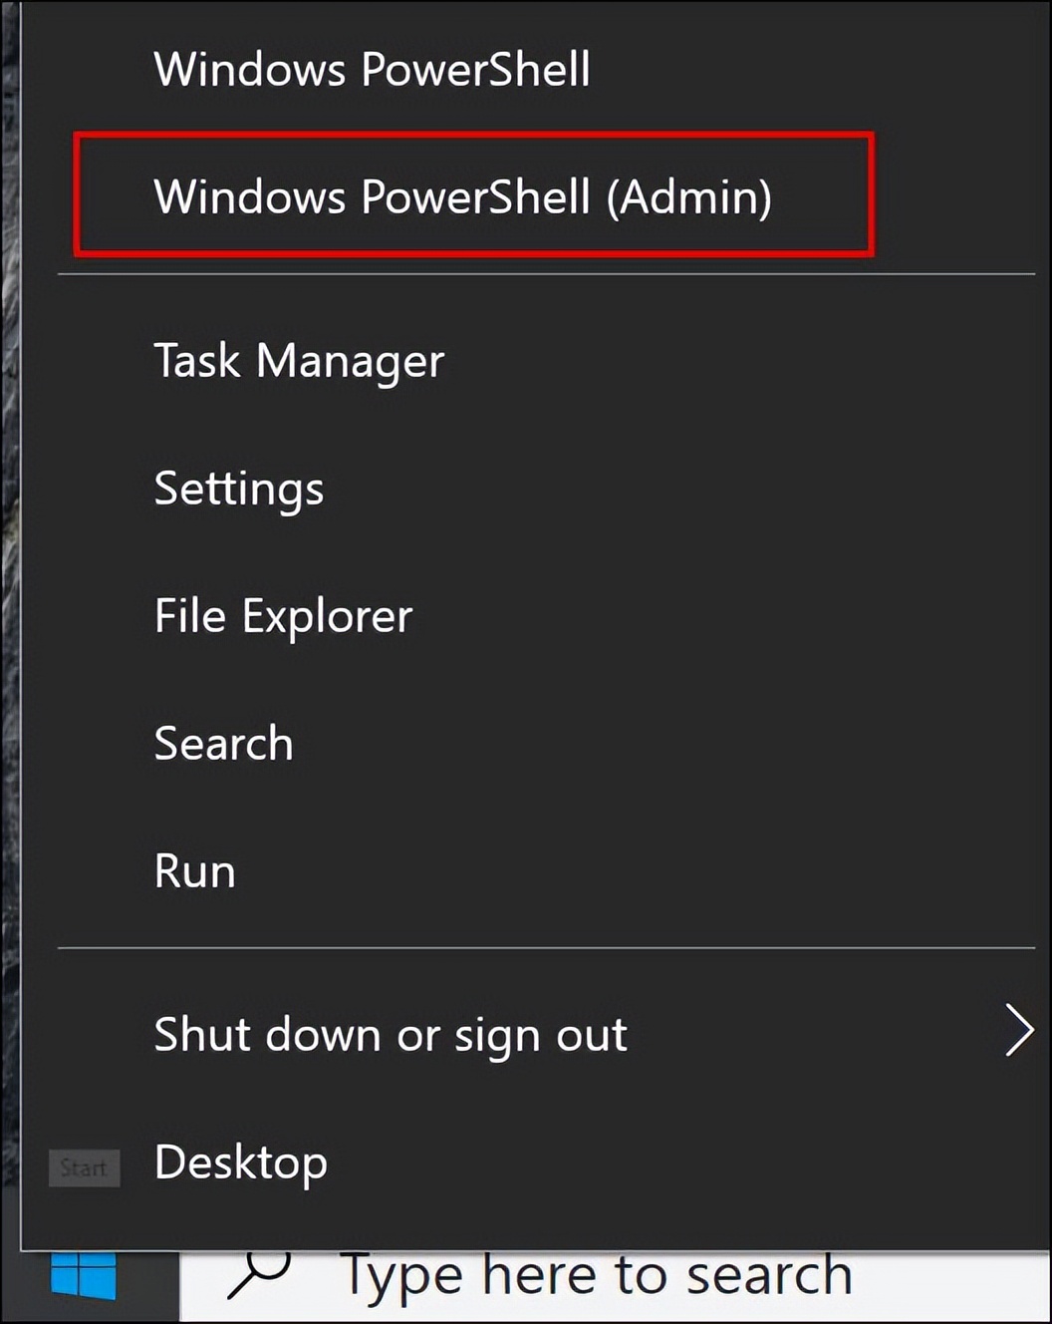Image resolution: width=1052 pixels, height=1324 pixels.
Task: Launch File Explorer
Action: point(283,616)
